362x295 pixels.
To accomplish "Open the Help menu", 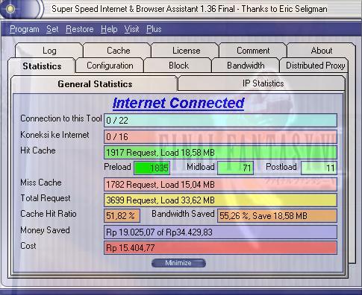I will click(109, 29).
